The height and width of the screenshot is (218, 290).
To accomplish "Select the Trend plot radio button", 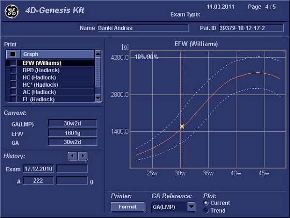I will pos(206,211).
